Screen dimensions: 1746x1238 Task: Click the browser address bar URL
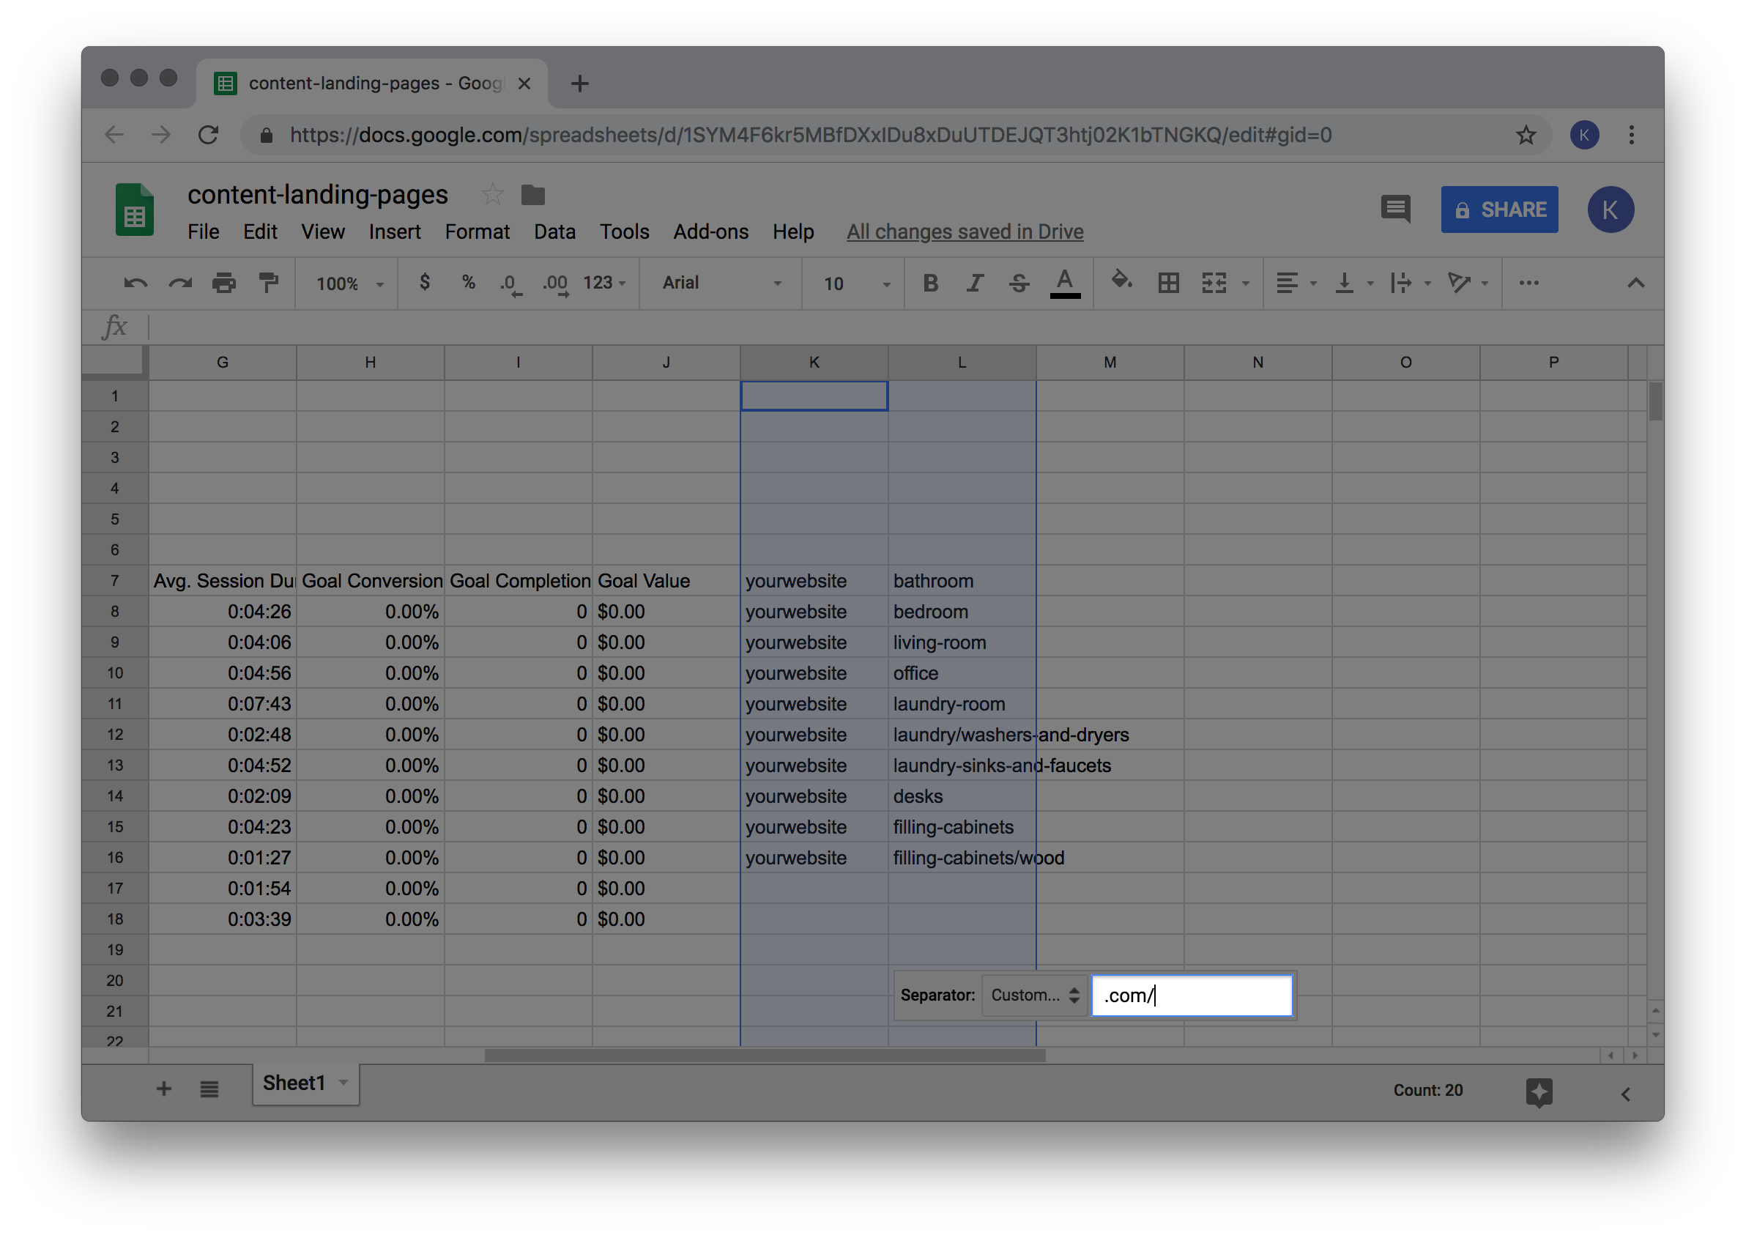pos(810,135)
